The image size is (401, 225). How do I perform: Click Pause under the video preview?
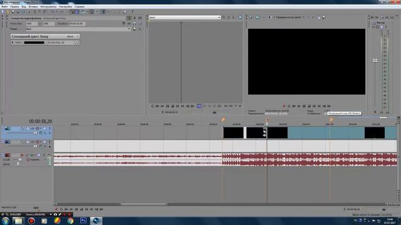[304, 106]
